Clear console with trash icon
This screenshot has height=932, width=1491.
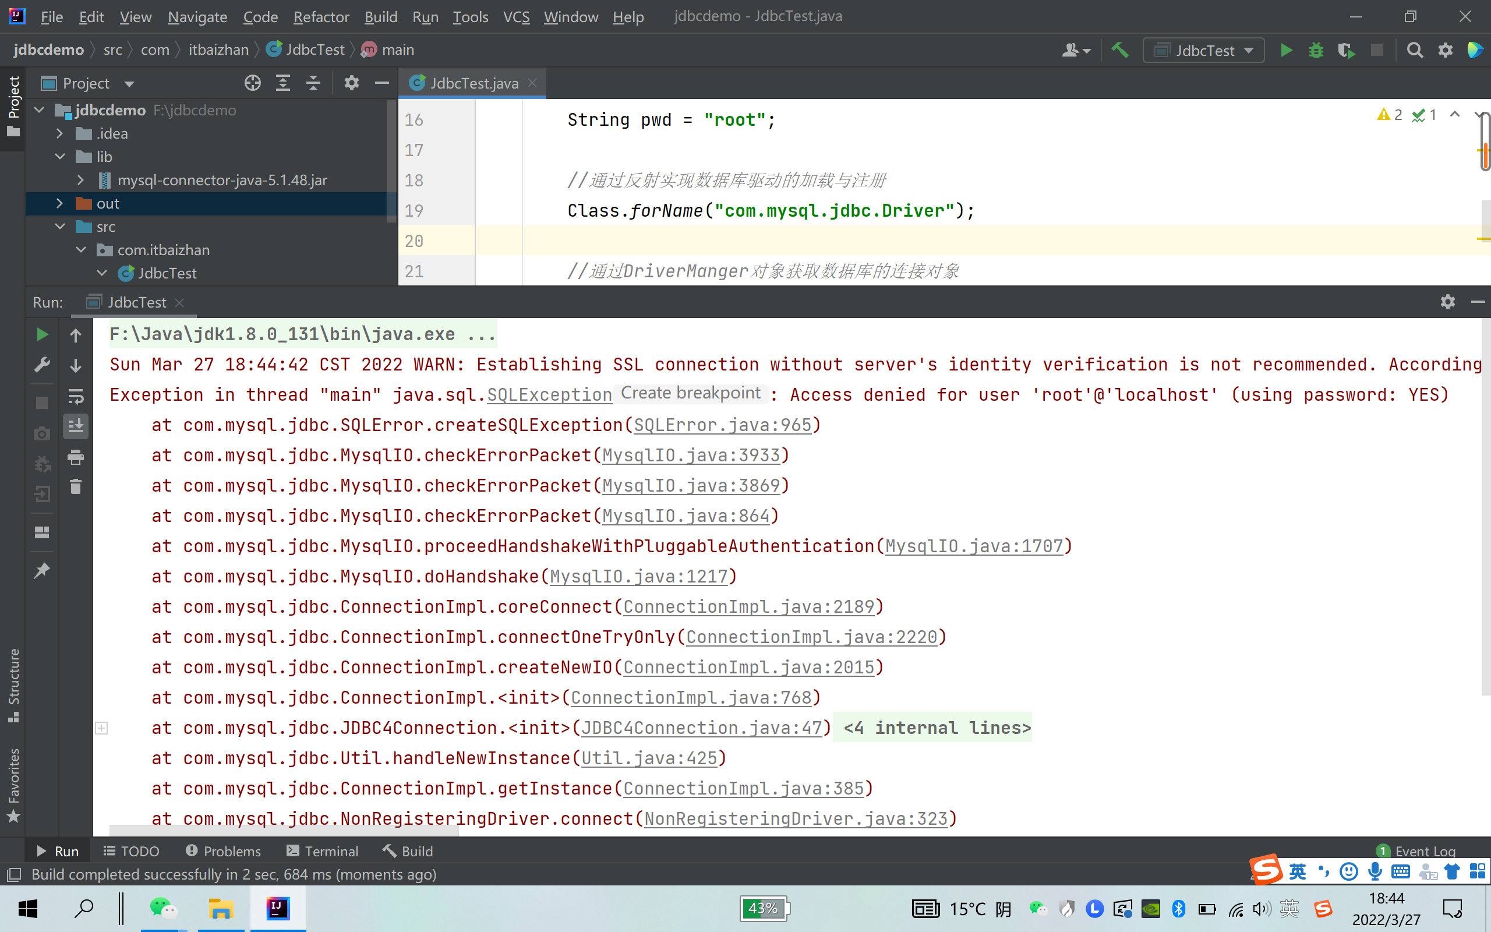point(76,487)
